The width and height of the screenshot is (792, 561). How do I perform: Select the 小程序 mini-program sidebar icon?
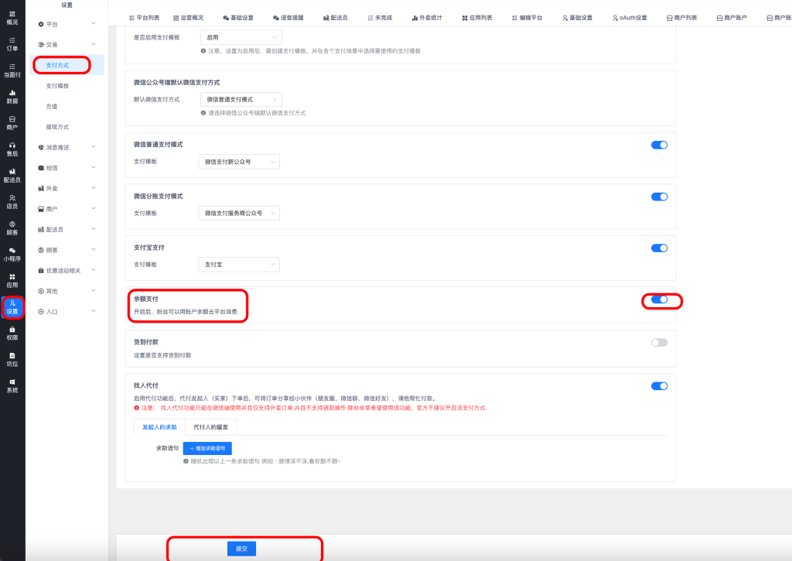pos(12,255)
